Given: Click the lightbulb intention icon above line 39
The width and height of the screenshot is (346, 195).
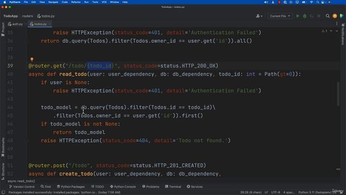Looking at the screenshot, I should [32, 59].
